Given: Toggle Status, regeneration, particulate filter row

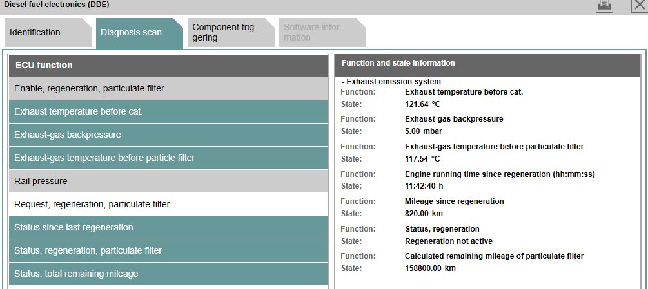Looking at the screenshot, I should pos(168,250).
